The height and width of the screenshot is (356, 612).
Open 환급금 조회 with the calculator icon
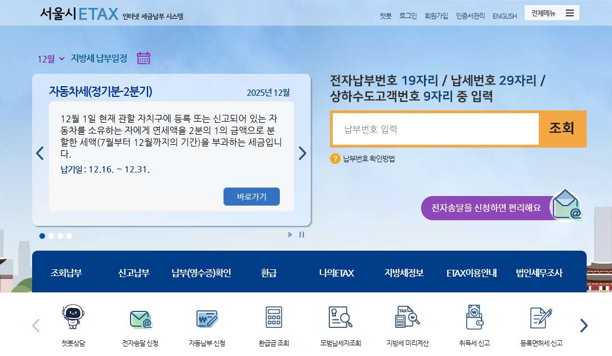point(274,318)
